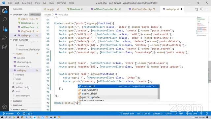Collapse the routes folder
211x119 pixels.
coord(19,54)
